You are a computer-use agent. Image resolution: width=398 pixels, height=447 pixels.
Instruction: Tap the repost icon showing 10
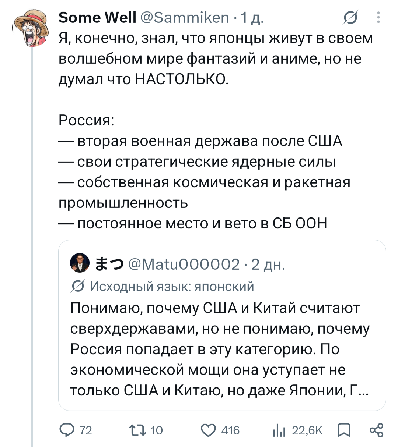pyautogui.click(x=137, y=430)
